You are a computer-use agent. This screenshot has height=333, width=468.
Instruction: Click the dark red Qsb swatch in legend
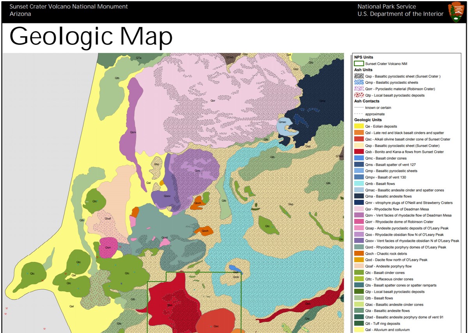359,152
